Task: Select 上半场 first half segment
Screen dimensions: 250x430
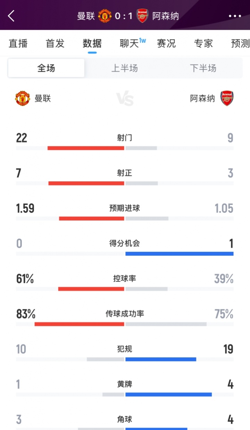Action: [x=125, y=68]
